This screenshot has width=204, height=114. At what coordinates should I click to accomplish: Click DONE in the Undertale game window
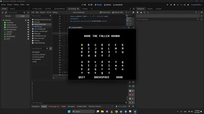coord(120,77)
